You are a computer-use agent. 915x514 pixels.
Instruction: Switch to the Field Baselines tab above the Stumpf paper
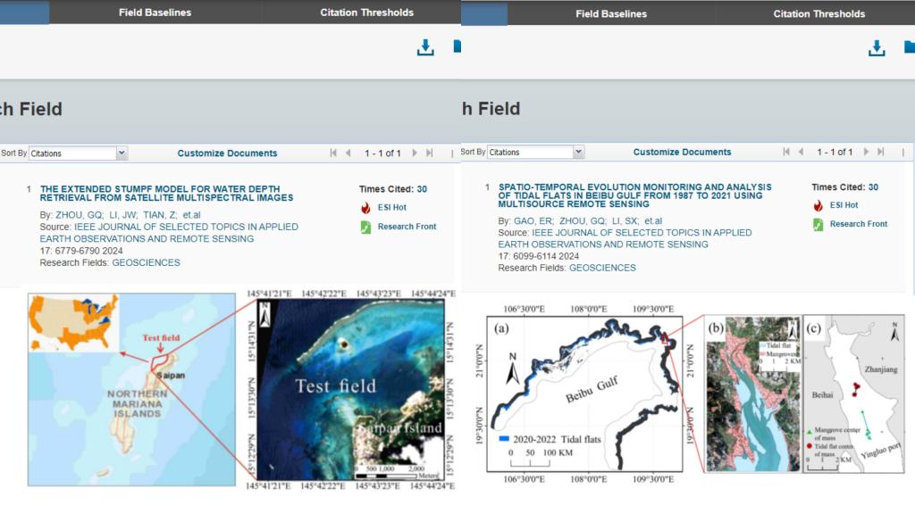pos(155,12)
